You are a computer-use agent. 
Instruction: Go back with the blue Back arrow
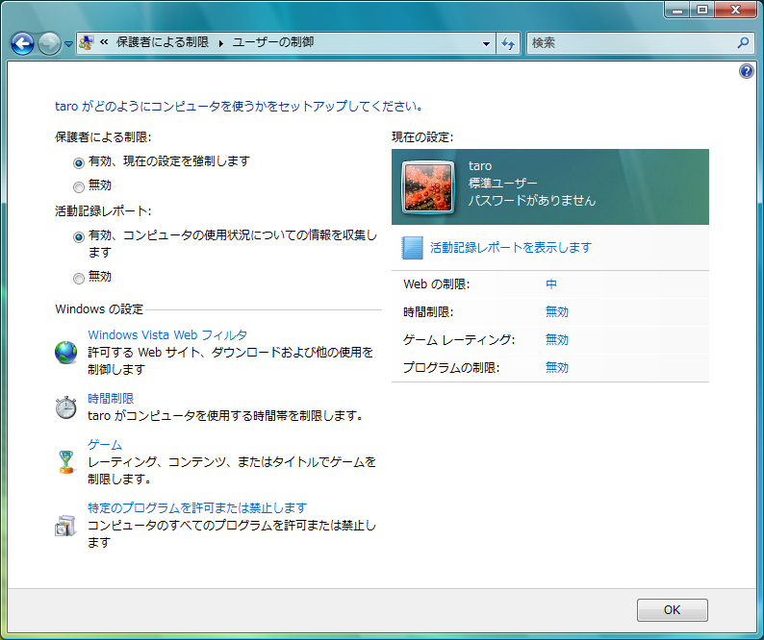[22, 44]
